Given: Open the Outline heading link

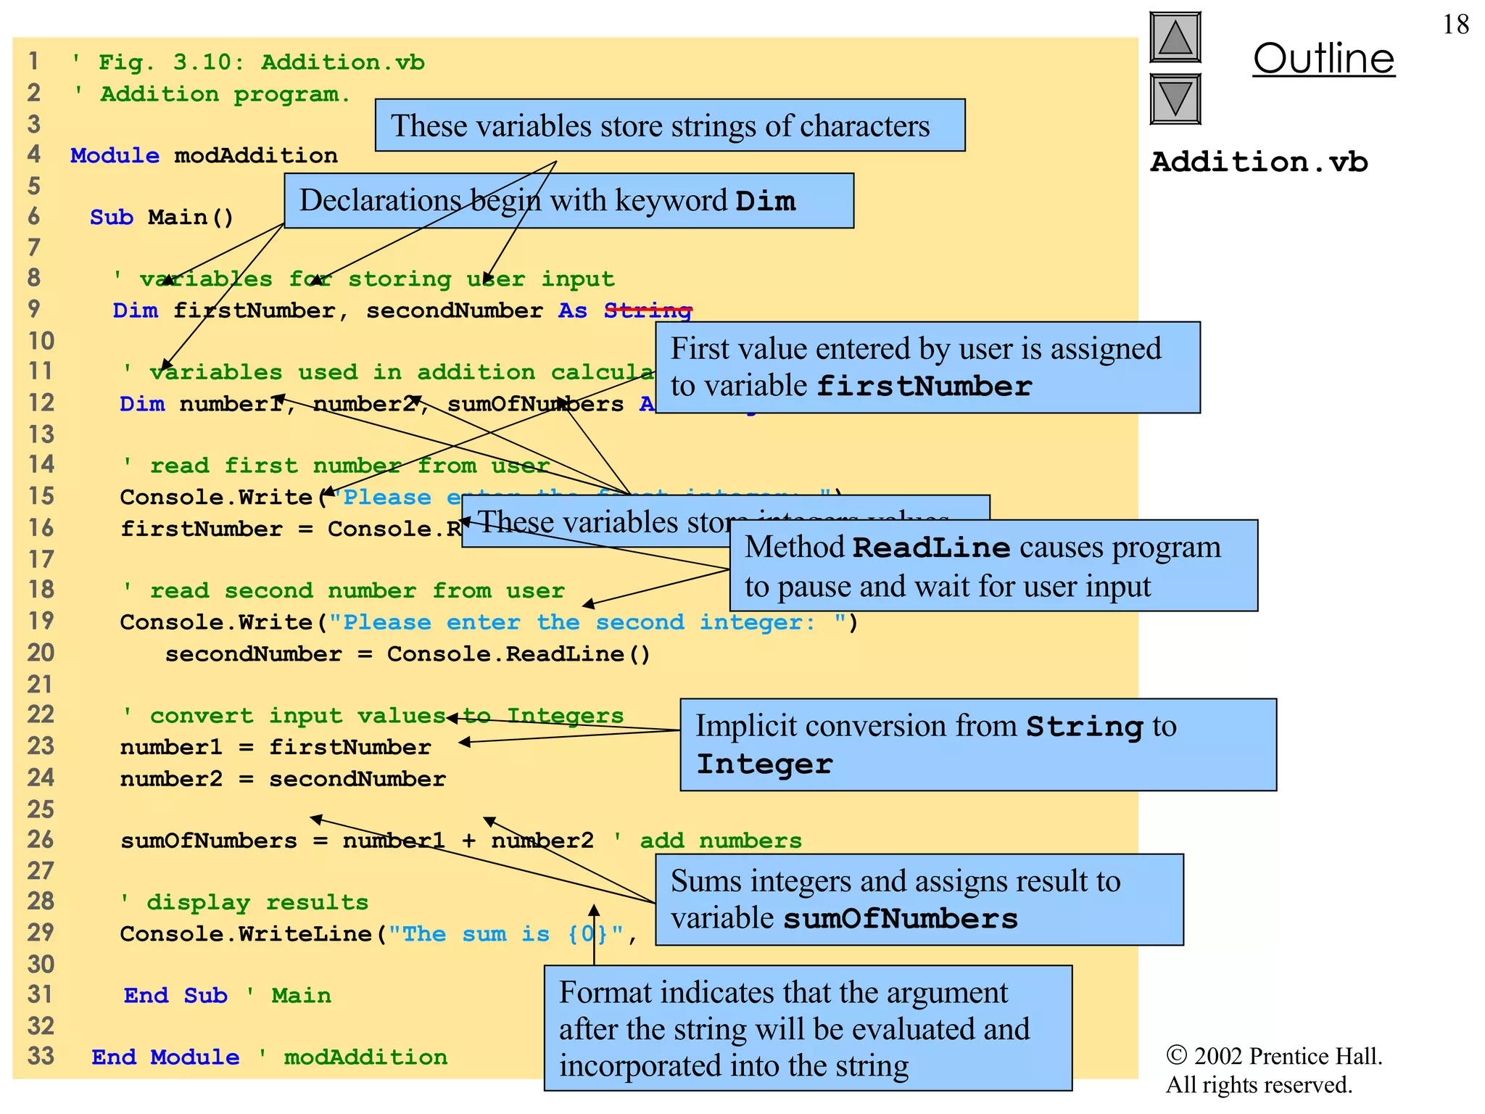Looking at the screenshot, I should [x=1323, y=59].
